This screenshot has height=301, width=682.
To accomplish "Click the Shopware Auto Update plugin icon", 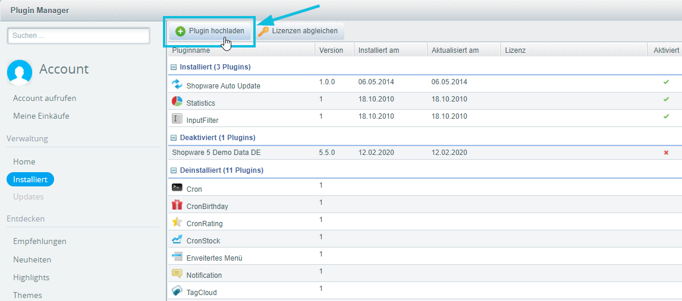I will (177, 84).
